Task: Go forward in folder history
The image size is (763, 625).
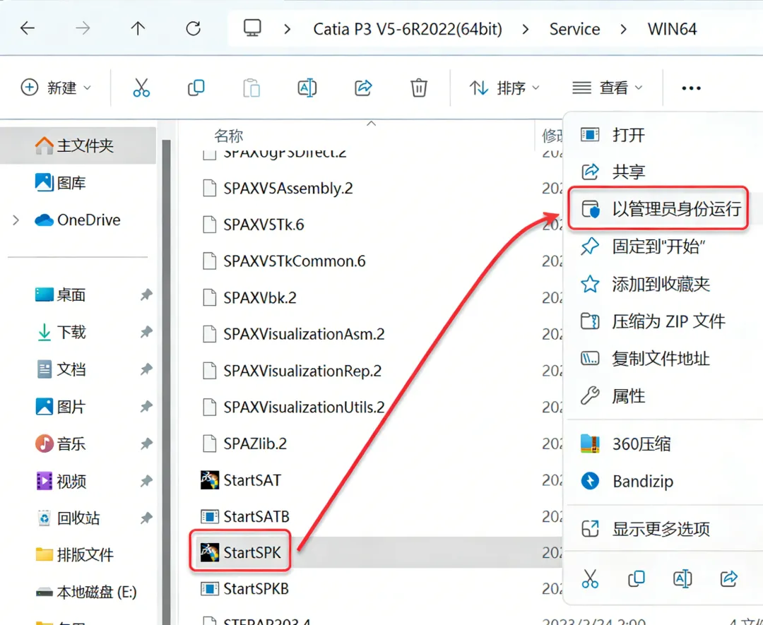Action: pos(83,29)
